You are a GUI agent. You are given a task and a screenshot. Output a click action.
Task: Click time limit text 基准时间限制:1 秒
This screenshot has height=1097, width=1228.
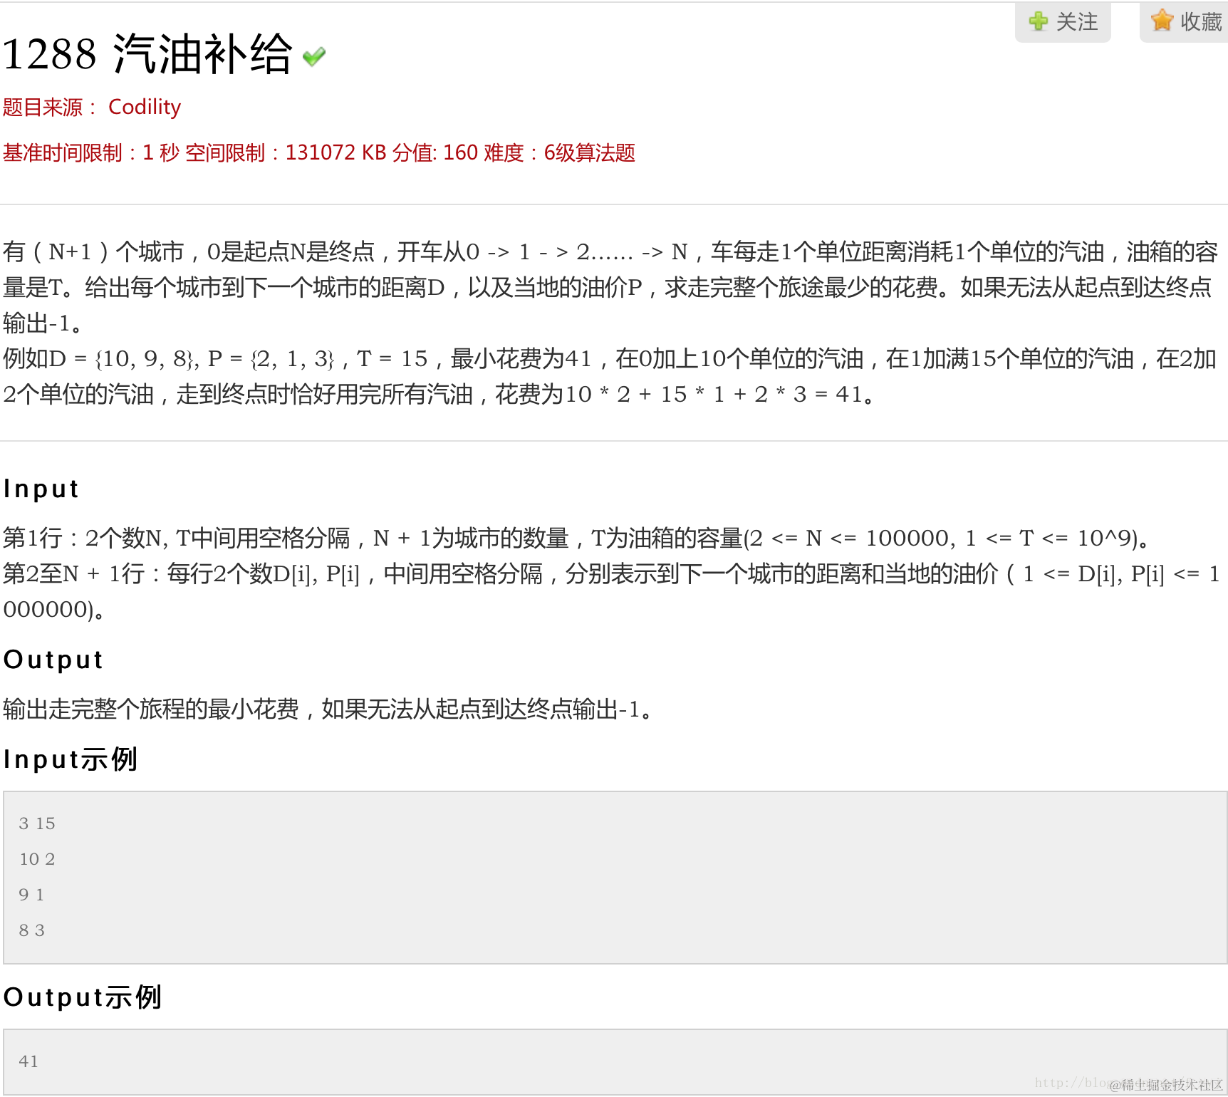coord(91,152)
